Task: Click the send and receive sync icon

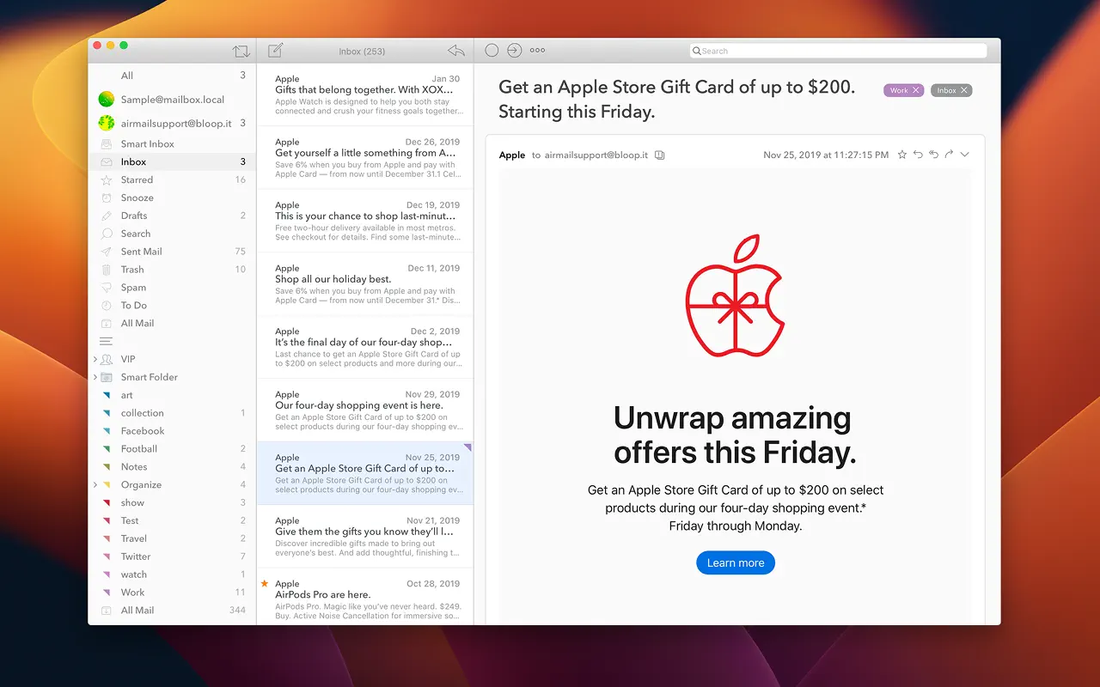Action: click(241, 50)
